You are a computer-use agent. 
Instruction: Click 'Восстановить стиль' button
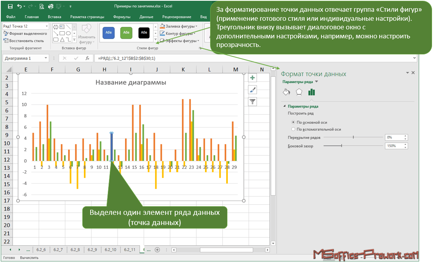coord(24,41)
